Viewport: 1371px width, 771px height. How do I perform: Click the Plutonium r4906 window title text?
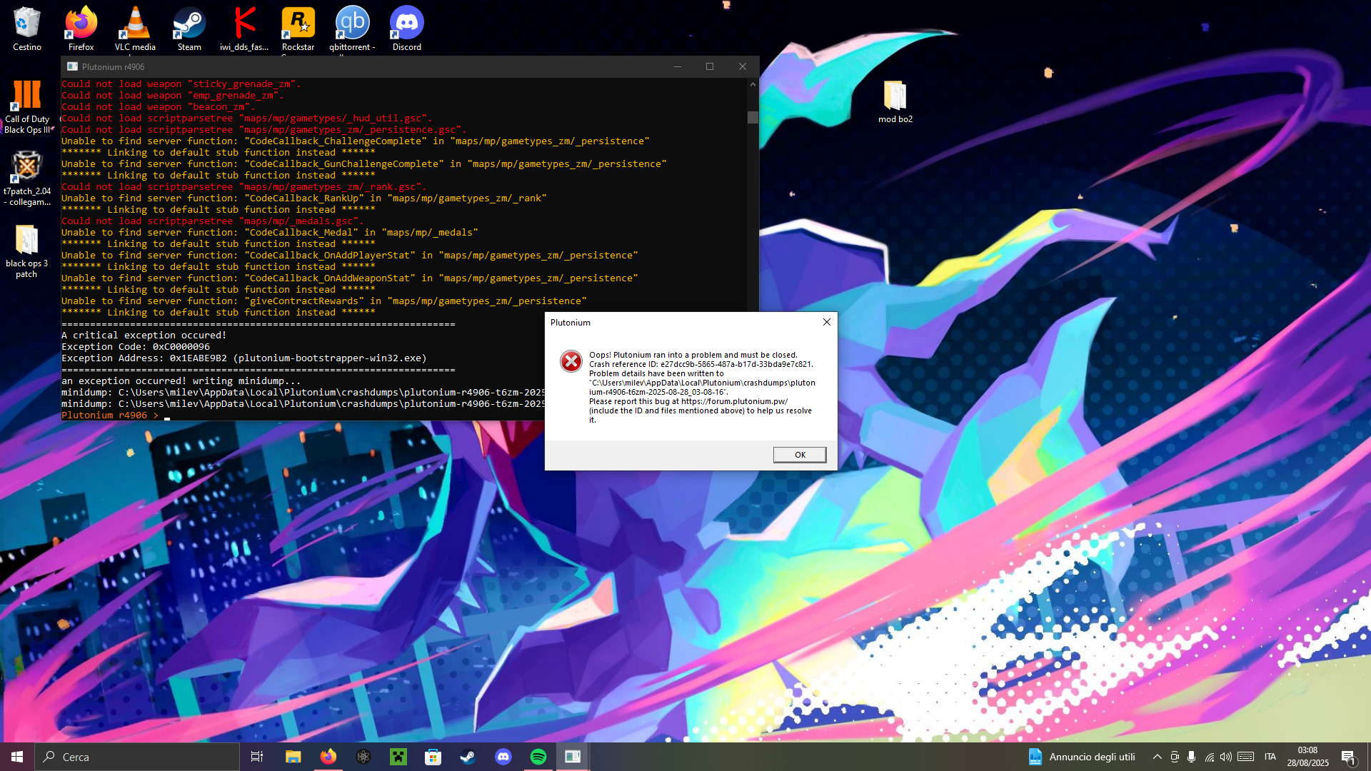point(113,66)
